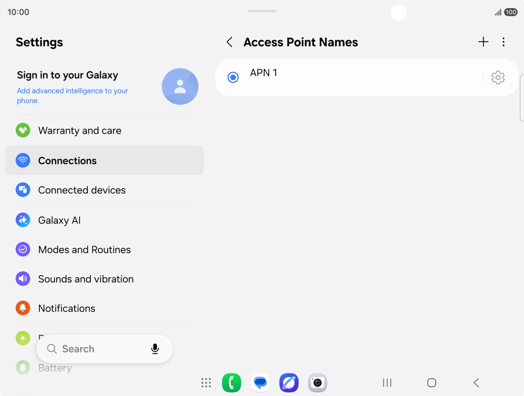Image resolution: width=524 pixels, height=396 pixels.
Task: Start voice search with microphone icon
Action: click(155, 349)
